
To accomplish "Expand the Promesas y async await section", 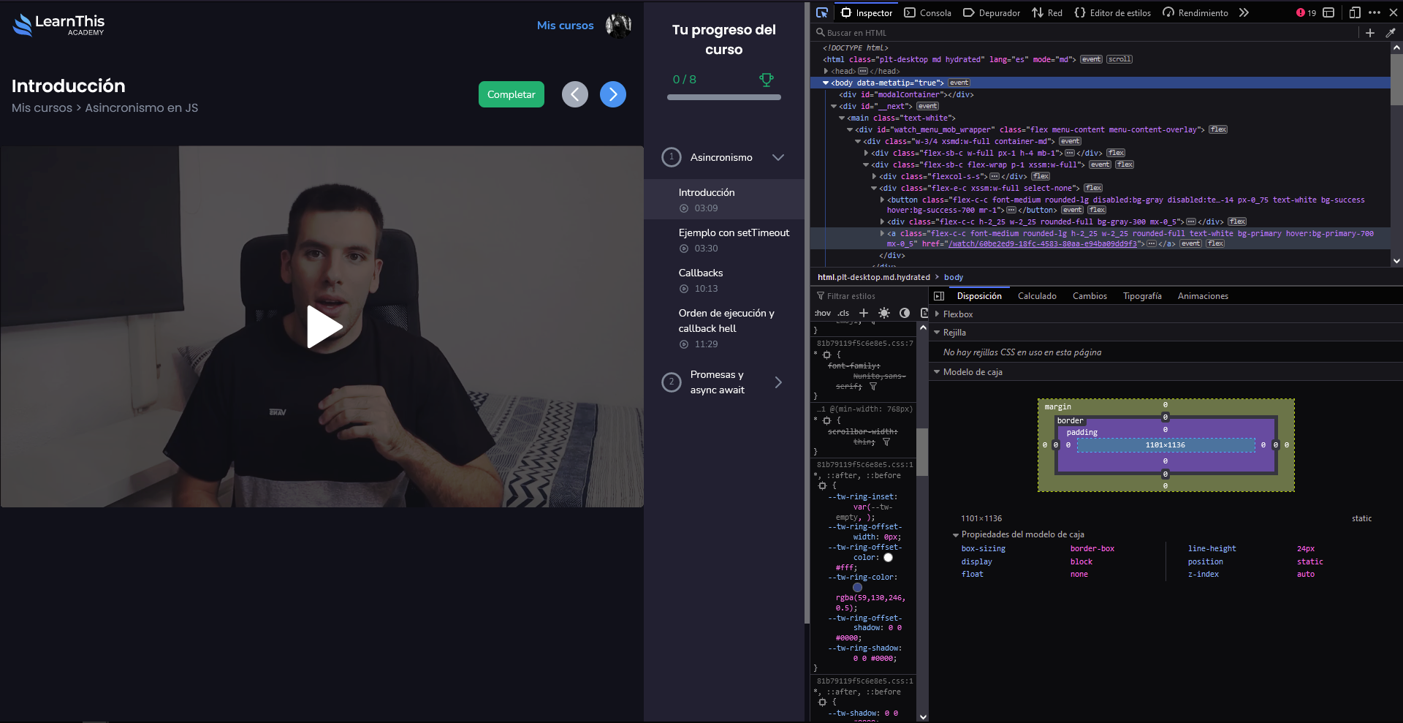I will 778,382.
